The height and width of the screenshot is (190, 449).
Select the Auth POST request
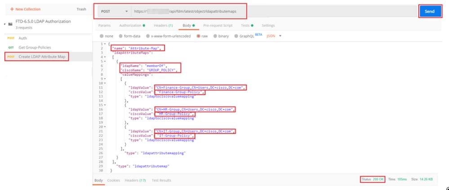point(22,38)
